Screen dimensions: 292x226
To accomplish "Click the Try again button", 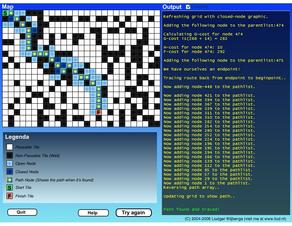I will [133, 212].
